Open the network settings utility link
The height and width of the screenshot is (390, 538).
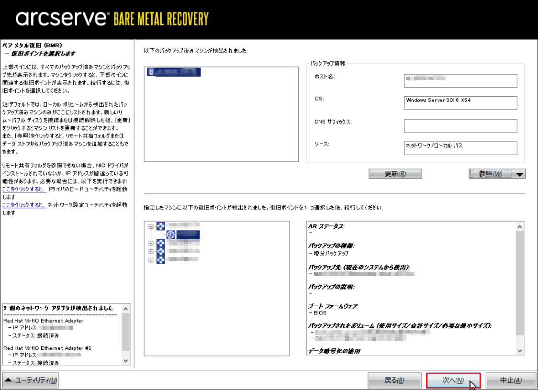tap(24, 205)
